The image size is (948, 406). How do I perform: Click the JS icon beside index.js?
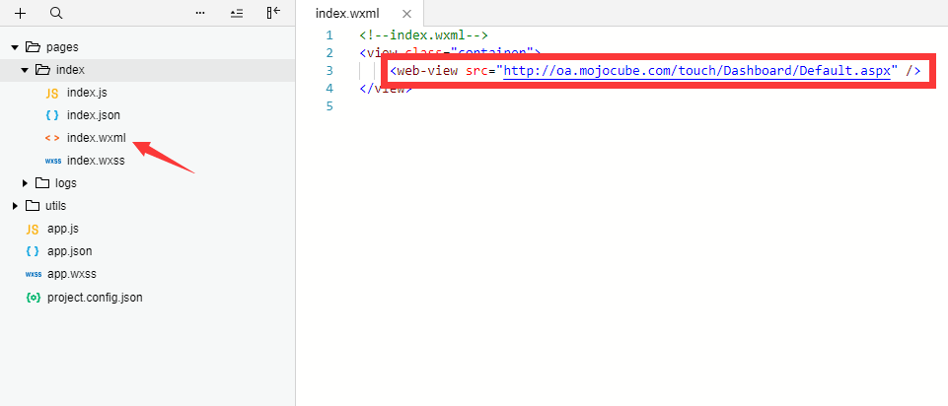(52, 93)
